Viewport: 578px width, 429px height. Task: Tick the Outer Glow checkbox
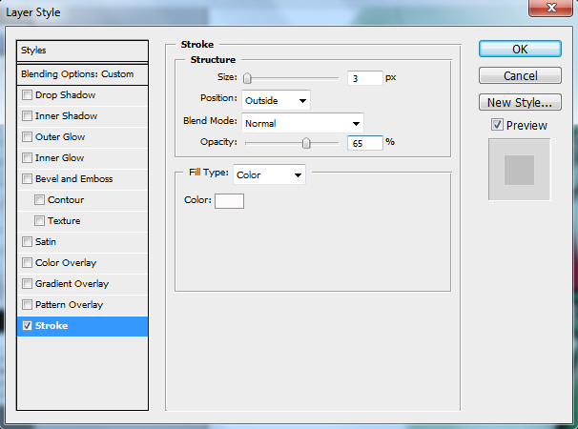point(27,137)
